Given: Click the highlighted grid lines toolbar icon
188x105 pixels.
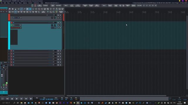Looking at the screenshot, I should [27, 9].
